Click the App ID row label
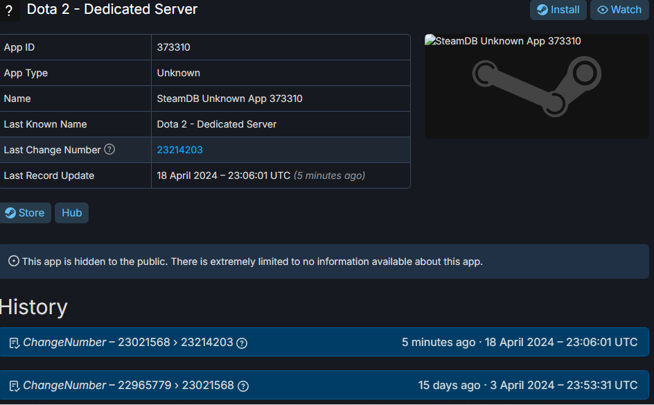 19,47
